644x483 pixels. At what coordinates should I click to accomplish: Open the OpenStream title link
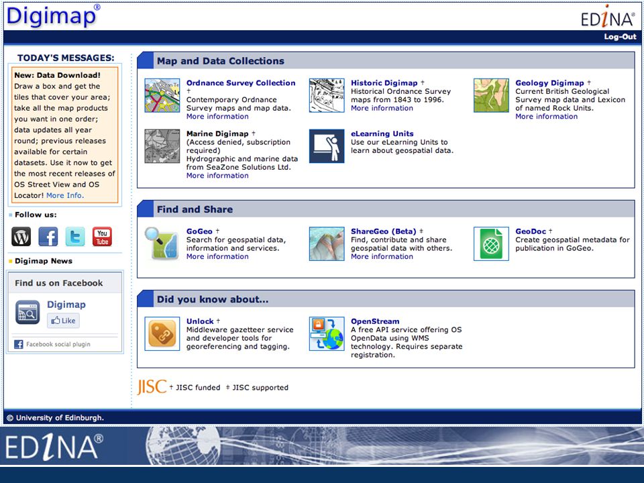(375, 321)
